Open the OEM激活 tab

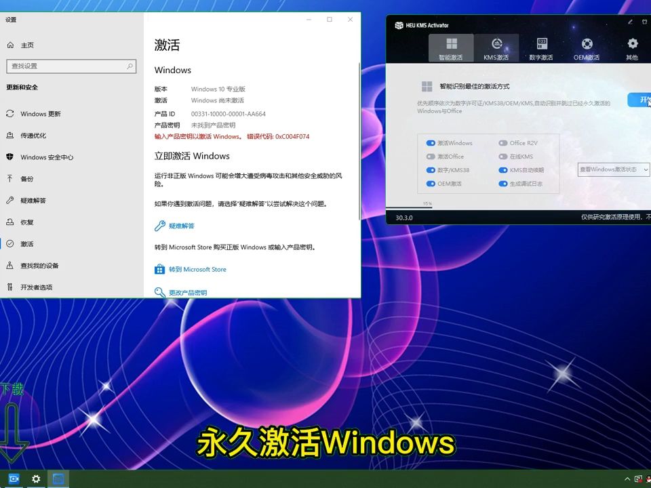(586, 48)
